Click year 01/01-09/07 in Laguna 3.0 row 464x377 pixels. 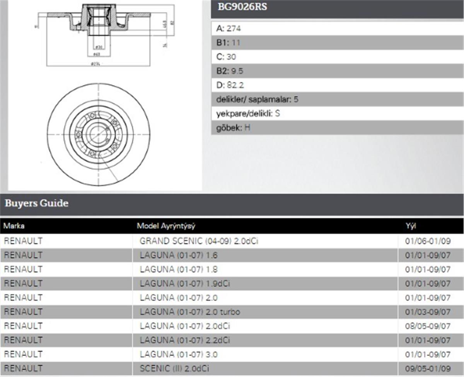coord(428,355)
